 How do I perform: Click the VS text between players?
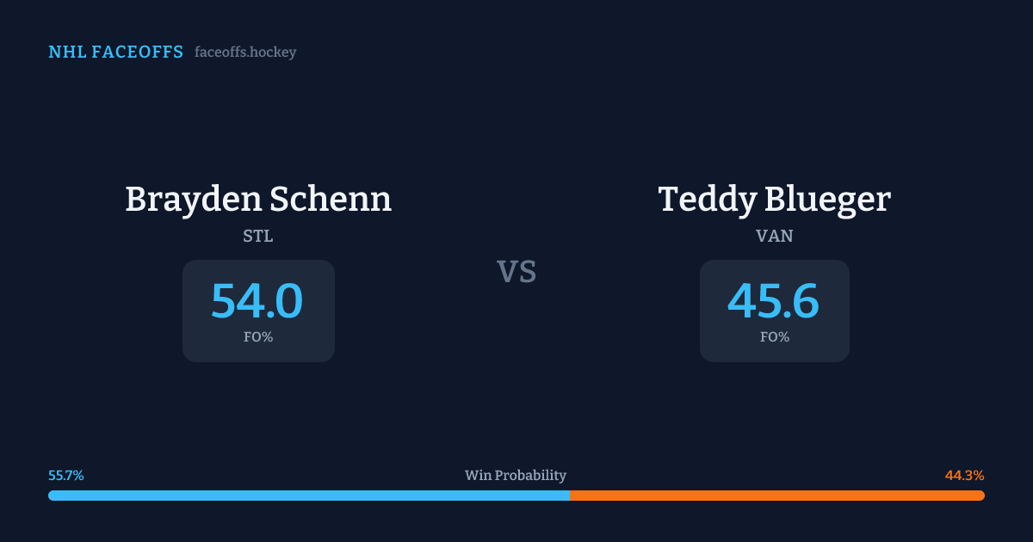(x=516, y=273)
